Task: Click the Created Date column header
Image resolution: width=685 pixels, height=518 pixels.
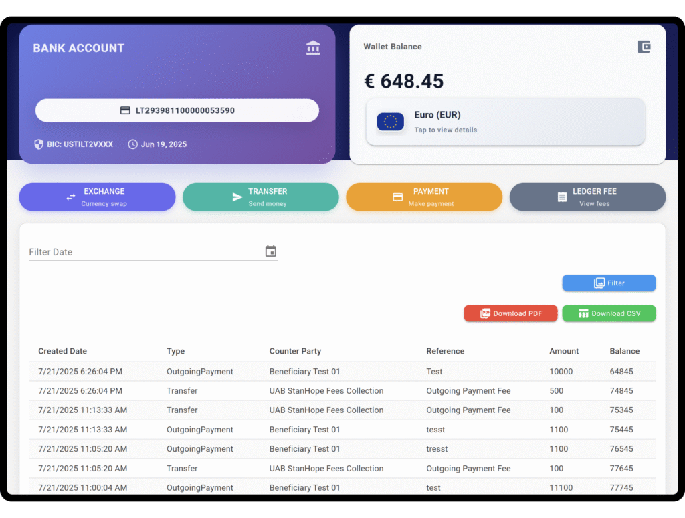Action: (62, 351)
